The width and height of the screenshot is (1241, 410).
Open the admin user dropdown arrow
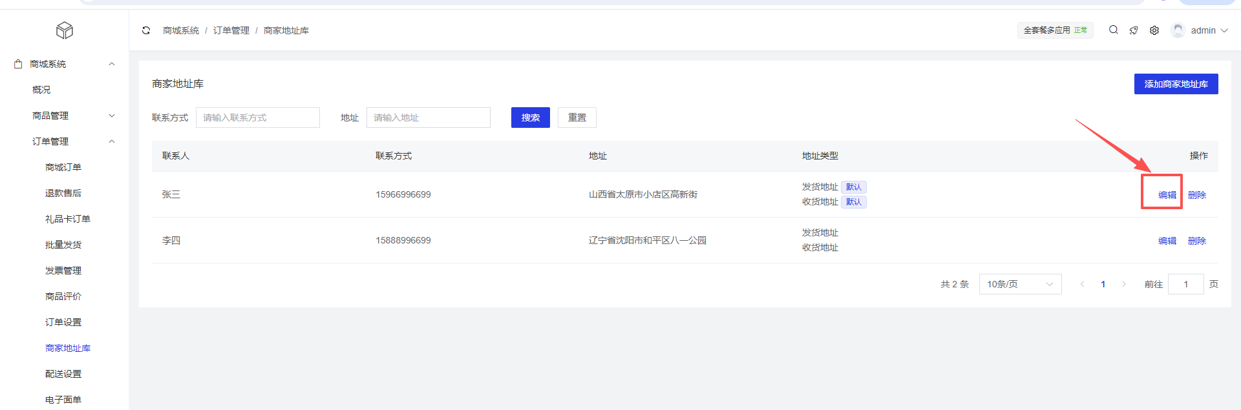tap(1224, 30)
